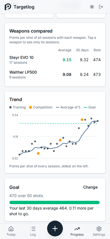Tap the add session plus button
Screen dimensions: 110x239
(x=55, y=229)
